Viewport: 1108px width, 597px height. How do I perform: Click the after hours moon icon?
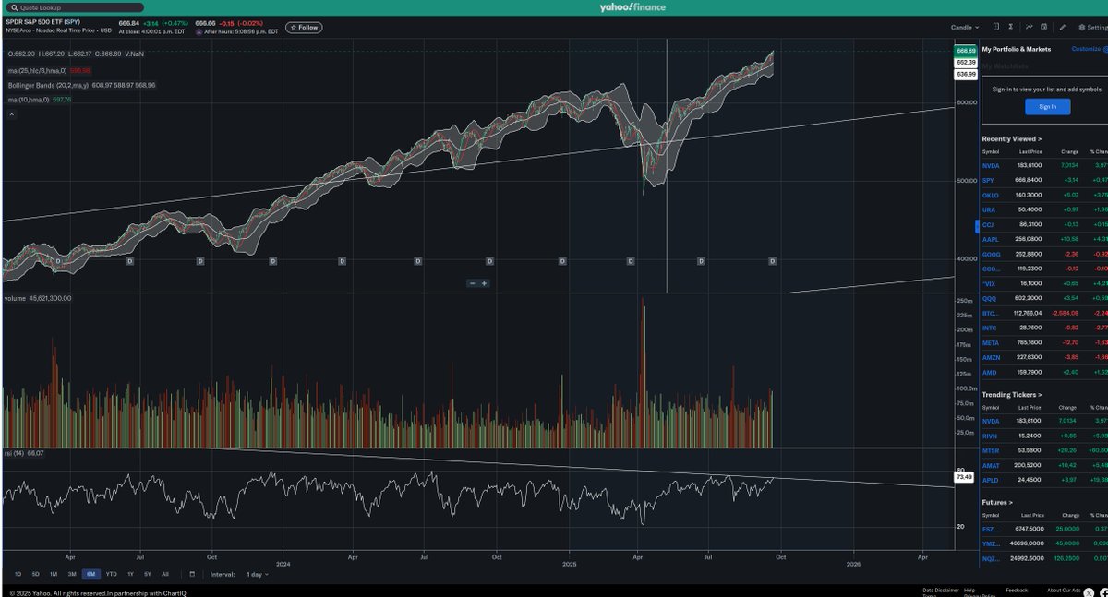[x=199, y=31]
